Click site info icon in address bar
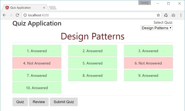 [x=25, y=15]
